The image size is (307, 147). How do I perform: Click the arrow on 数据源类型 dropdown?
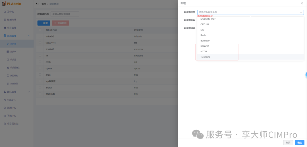coord(301,12)
